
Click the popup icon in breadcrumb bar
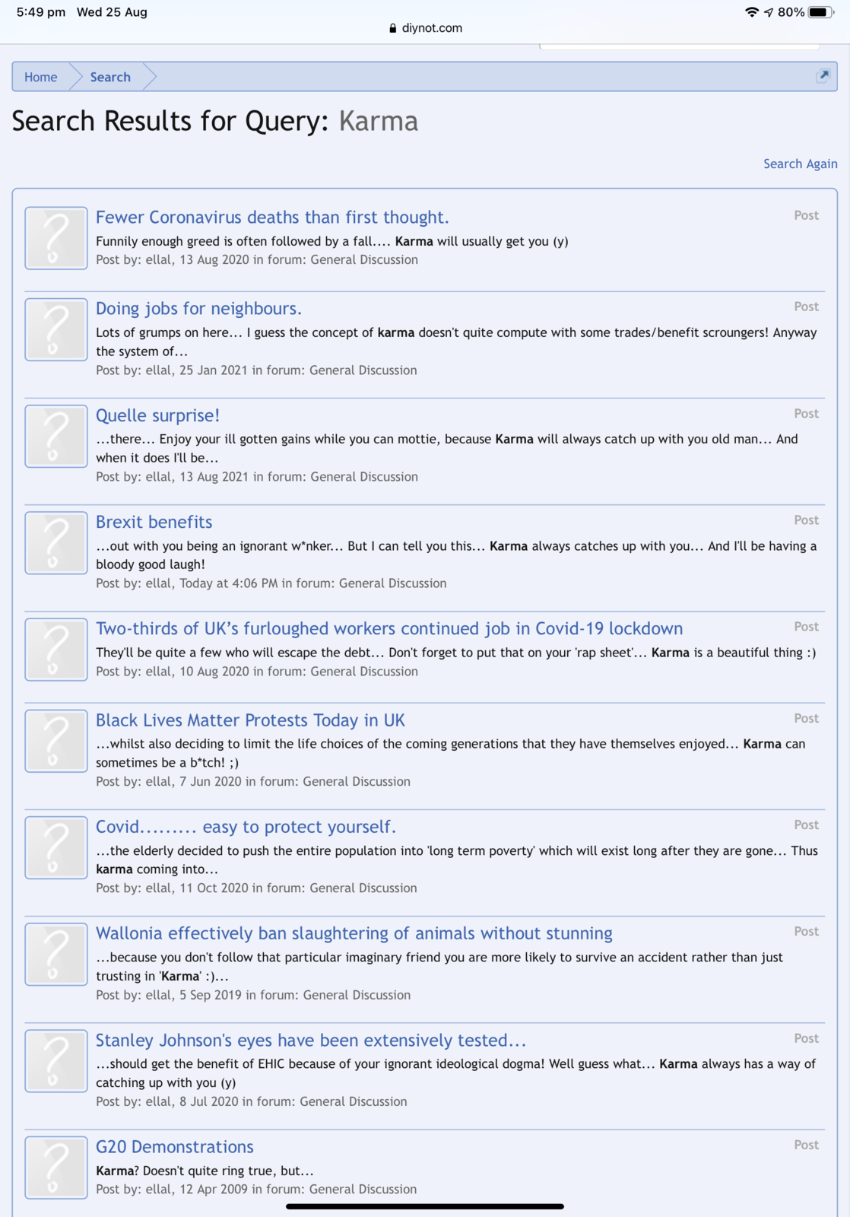coord(823,76)
